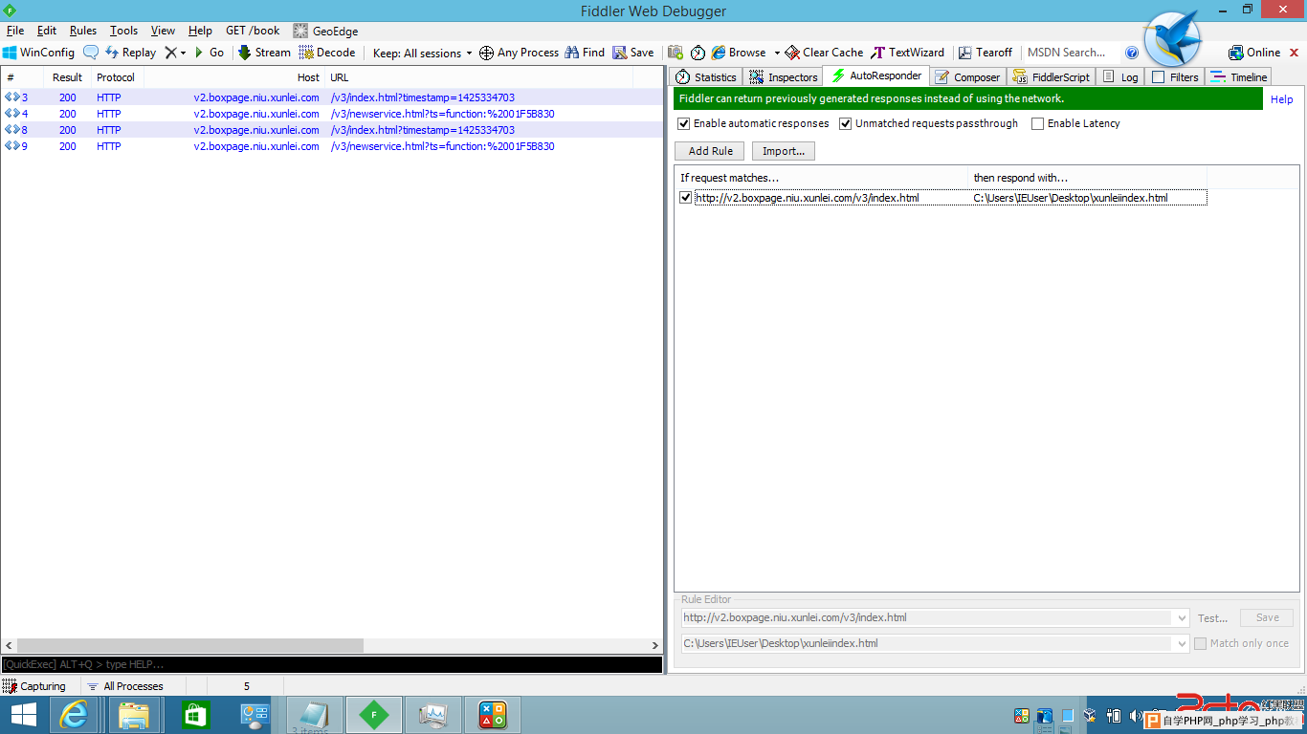Expand the Browse dropdown arrow

[777, 53]
